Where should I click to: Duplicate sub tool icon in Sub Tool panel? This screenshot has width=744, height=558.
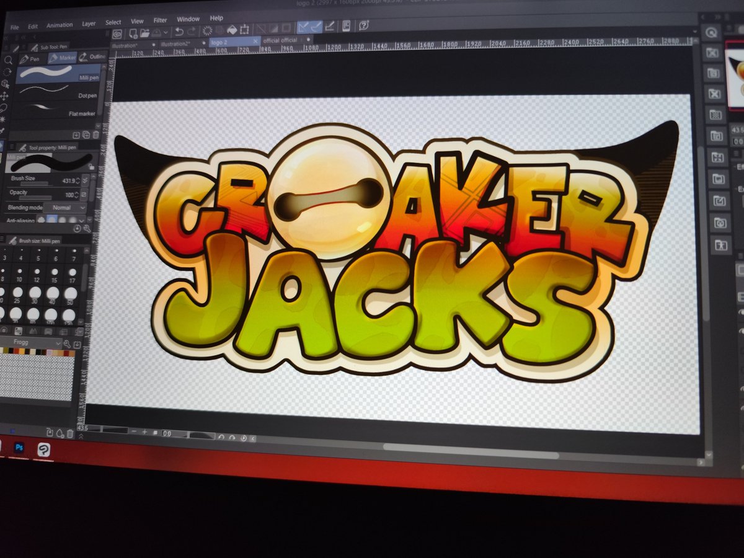[86, 135]
